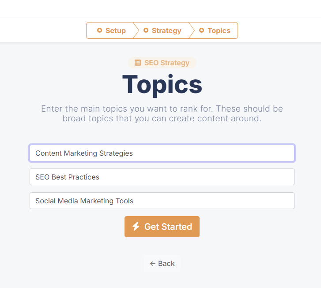
Task: Click the lightning bolt icon on Get Started
Action: [136, 227]
